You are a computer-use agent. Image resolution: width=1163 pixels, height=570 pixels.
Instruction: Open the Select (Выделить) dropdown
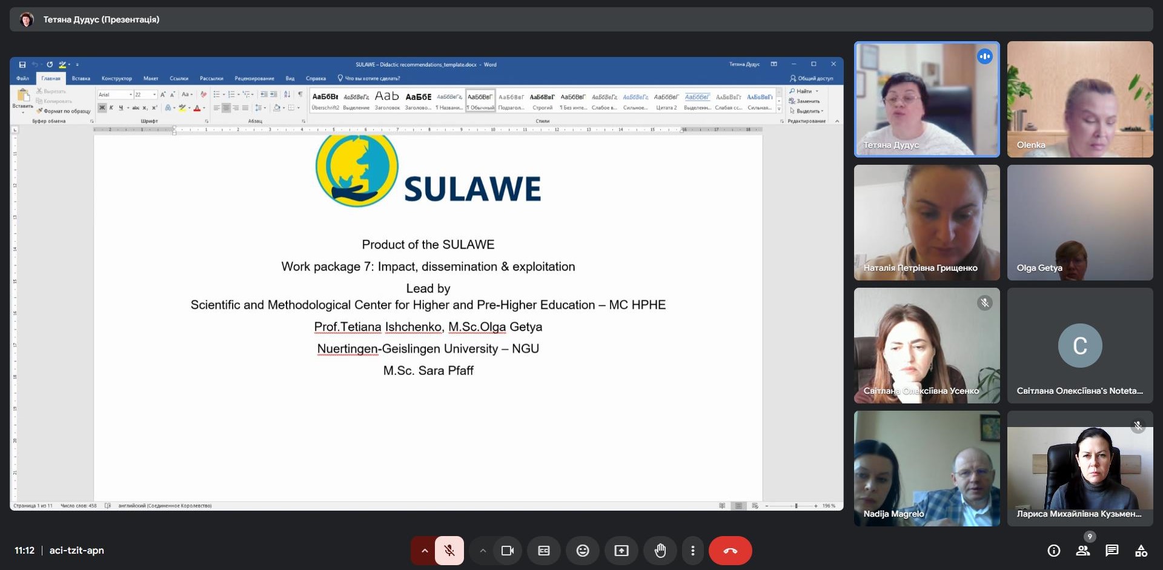point(807,111)
